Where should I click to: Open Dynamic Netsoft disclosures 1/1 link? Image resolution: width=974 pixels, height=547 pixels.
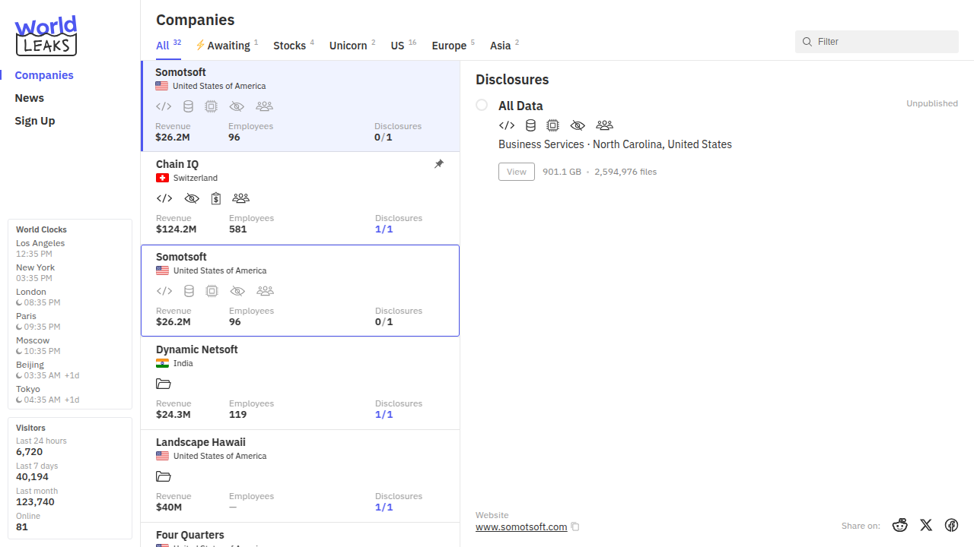[384, 414]
